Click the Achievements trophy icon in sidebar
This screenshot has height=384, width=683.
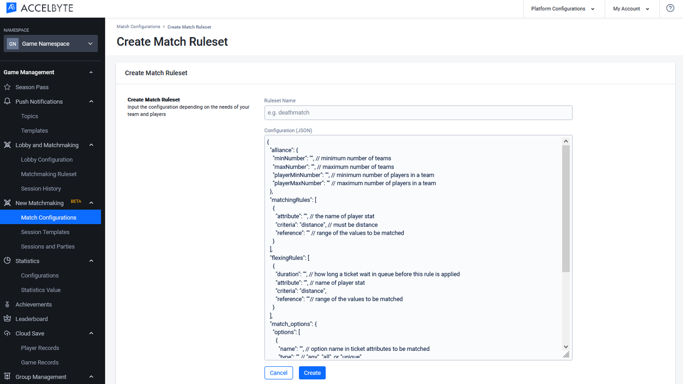pos(7,304)
